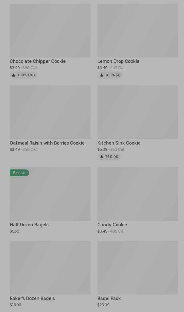Select the Baker's Dozen Bagels photo
This screenshot has width=184, height=312.
coord(50,268)
